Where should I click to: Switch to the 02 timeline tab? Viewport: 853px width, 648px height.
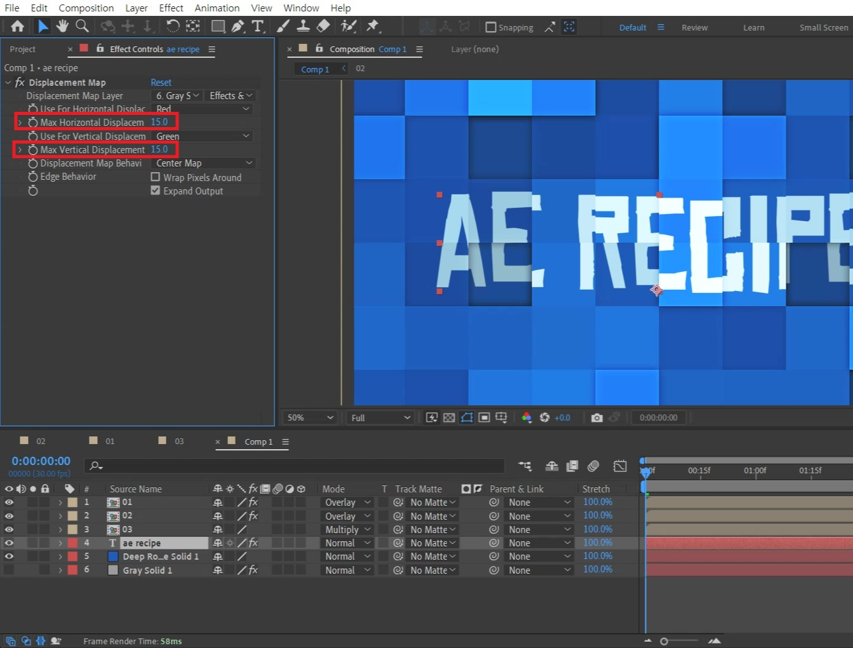(x=41, y=441)
